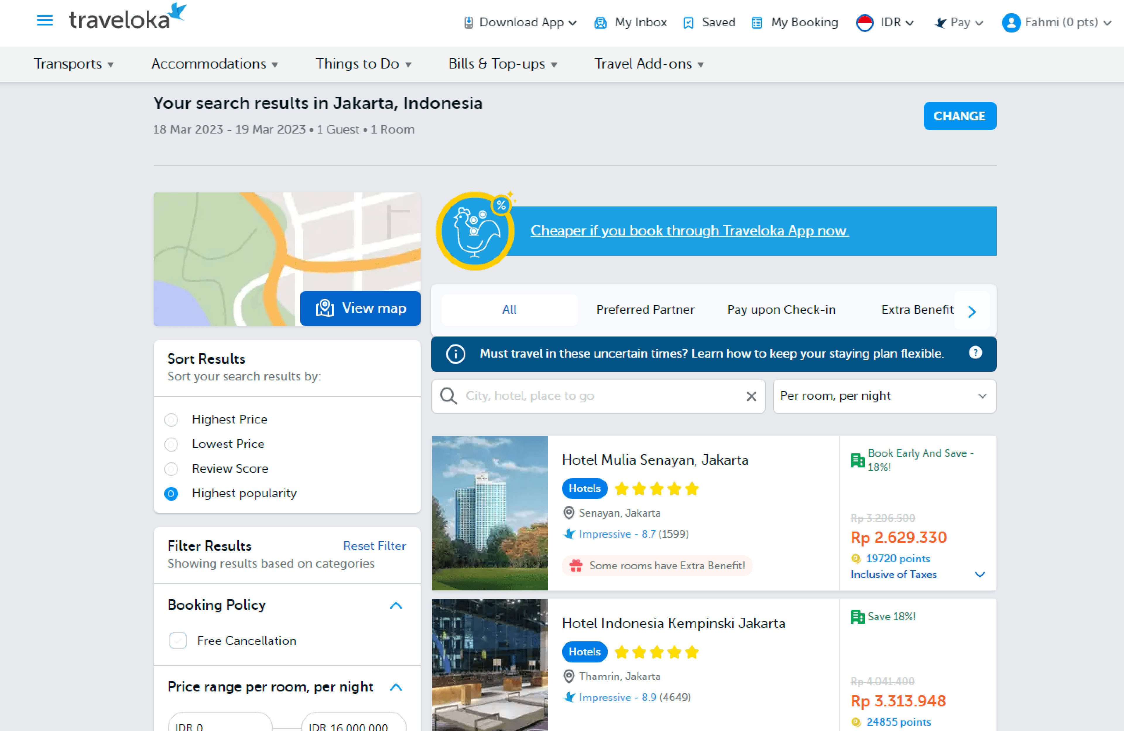Select Highest Price sort option
The width and height of the screenshot is (1124, 731).
pos(171,420)
